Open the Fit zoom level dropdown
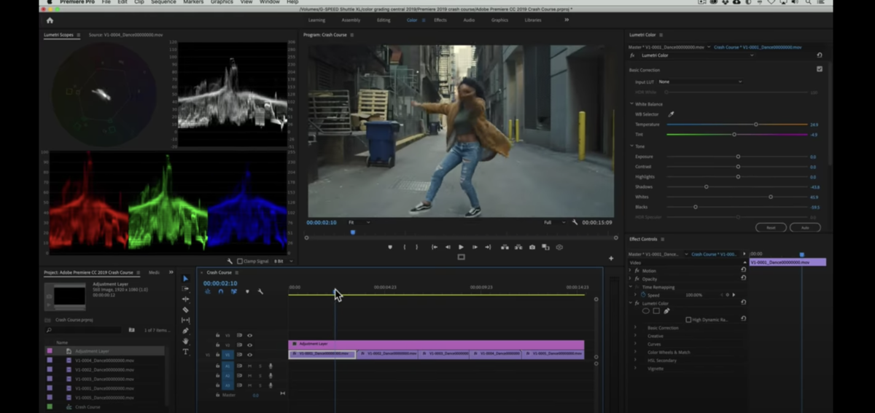 click(x=358, y=222)
